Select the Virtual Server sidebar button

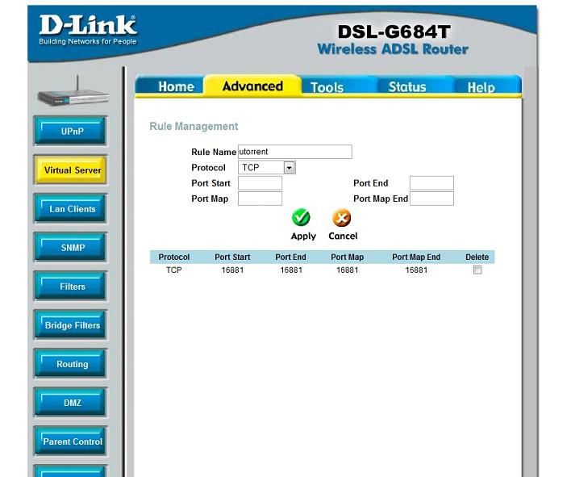tap(70, 169)
